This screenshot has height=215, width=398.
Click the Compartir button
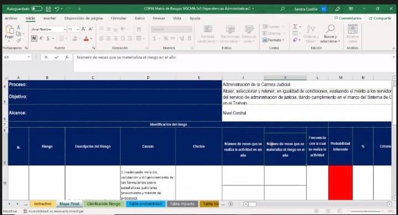(x=380, y=18)
